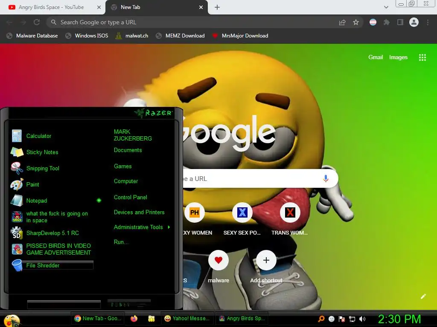Click the Add shortcut plus button
This screenshot has height=327, width=437.
pyautogui.click(x=266, y=260)
